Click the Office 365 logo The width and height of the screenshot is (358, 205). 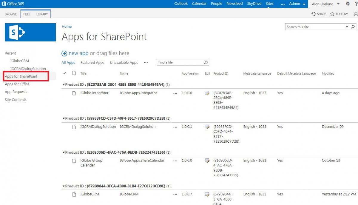[x=13, y=4]
